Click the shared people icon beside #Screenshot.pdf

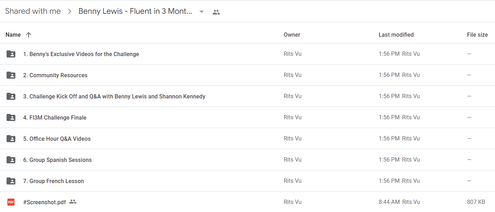(73, 202)
